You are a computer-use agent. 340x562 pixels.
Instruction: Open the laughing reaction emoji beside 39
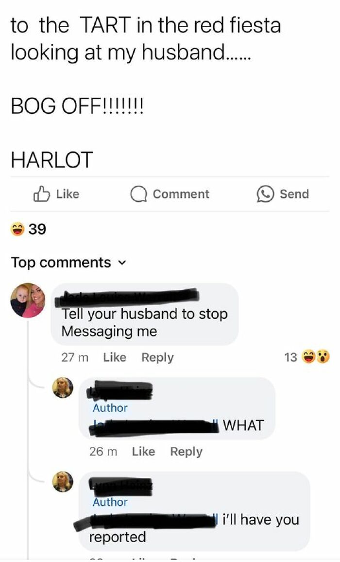point(17,229)
